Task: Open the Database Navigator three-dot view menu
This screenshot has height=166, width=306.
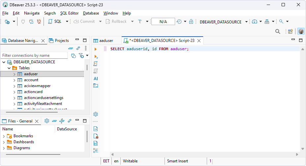Action: pos(86,48)
